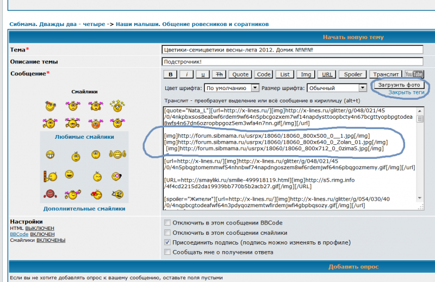The width and height of the screenshot is (435, 282).
Task: Open the Сибмама. Дважды два - четыре breadcrumb
Action: 57,24
